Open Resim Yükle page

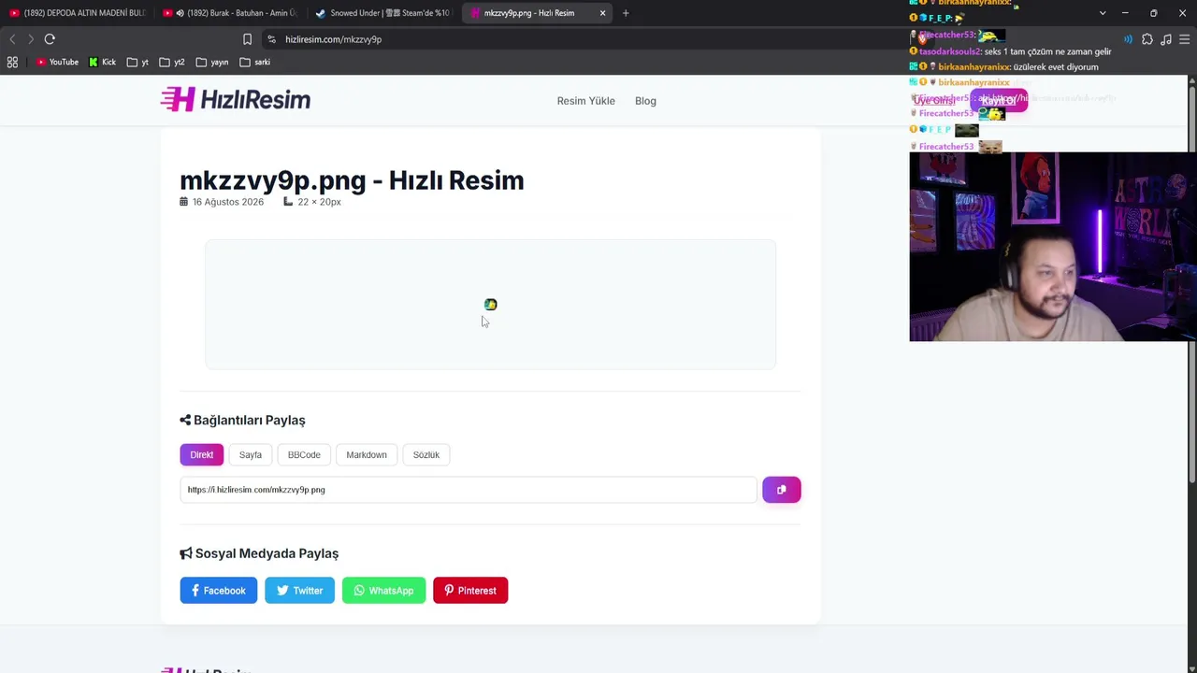tap(585, 101)
